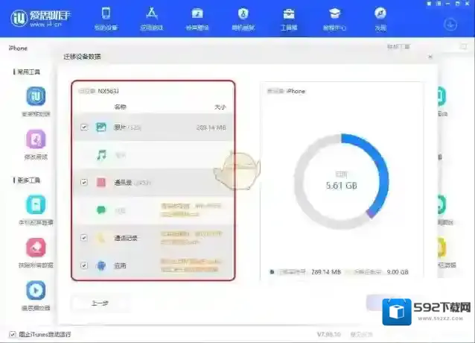Toggle the 应用 (Apps) checkbox
The image size is (475, 343).
pyautogui.click(x=84, y=265)
